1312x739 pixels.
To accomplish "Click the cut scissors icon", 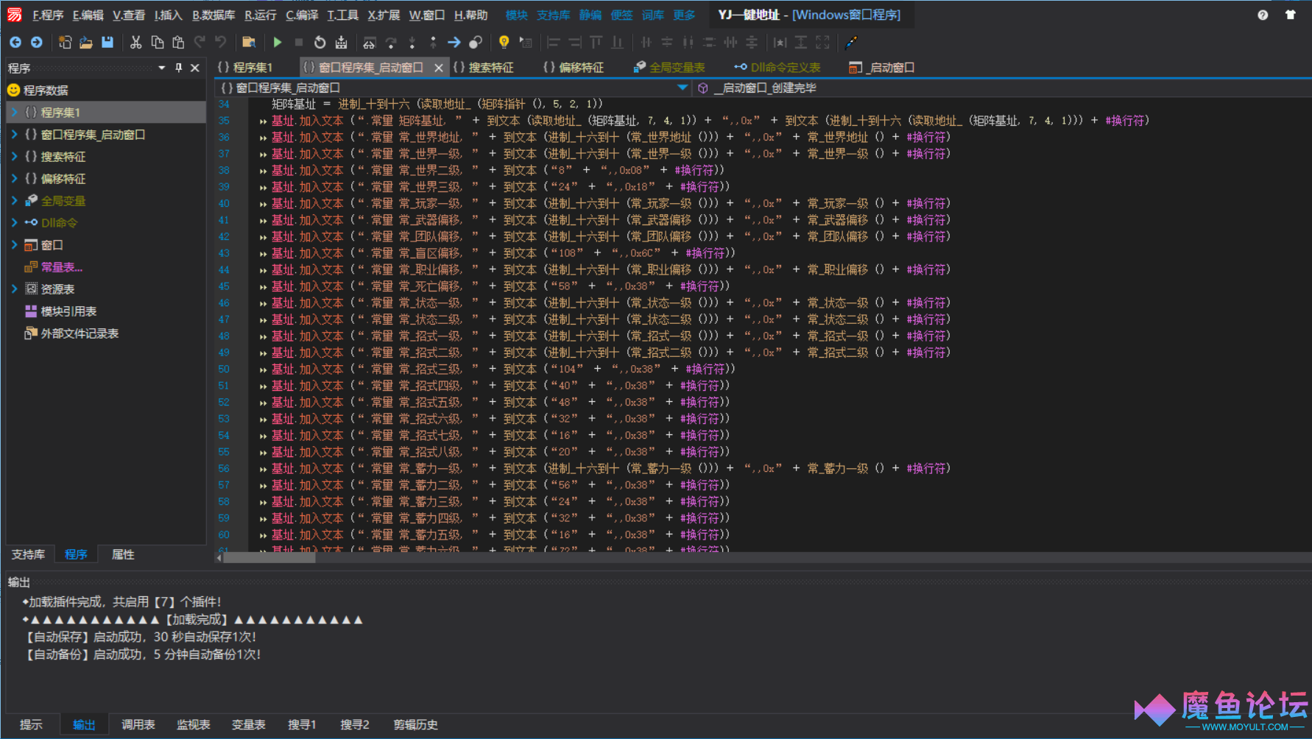I will tap(135, 43).
